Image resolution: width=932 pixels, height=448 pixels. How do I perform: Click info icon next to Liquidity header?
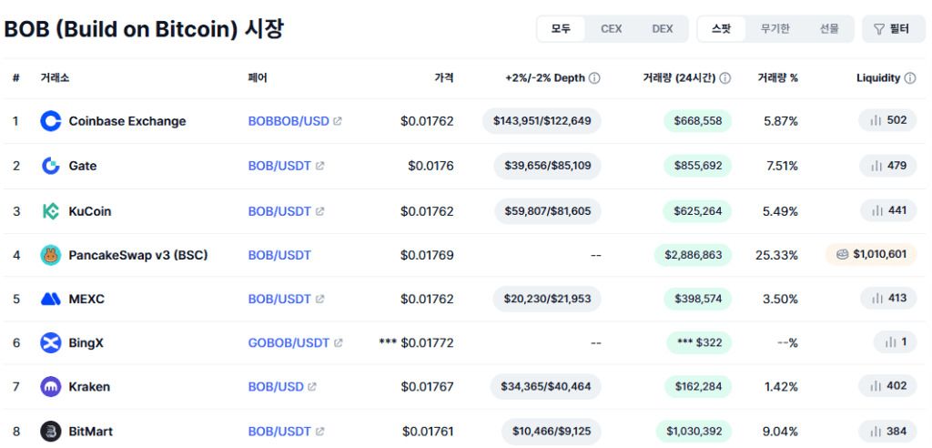pyautogui.click(x=910, y=78)
